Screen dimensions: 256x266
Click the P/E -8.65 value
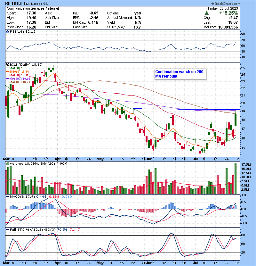pos(94,13)
